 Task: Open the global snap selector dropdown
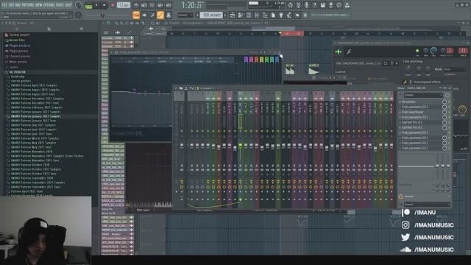pos(185,15)
